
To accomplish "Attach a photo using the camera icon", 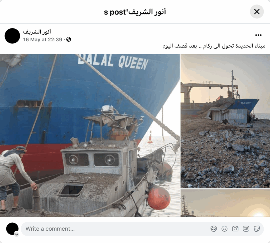I will (235, 229).
